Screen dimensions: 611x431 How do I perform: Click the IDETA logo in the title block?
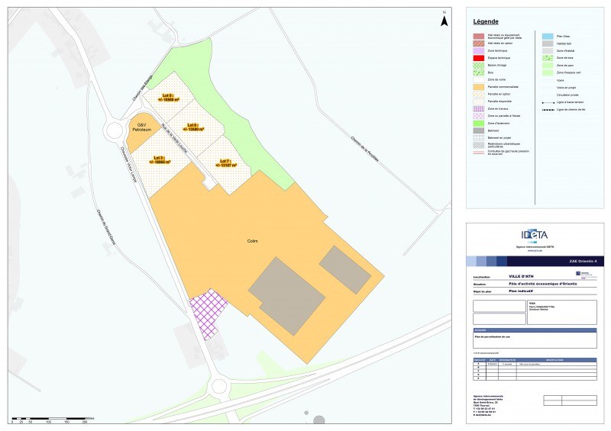(534, 235)
